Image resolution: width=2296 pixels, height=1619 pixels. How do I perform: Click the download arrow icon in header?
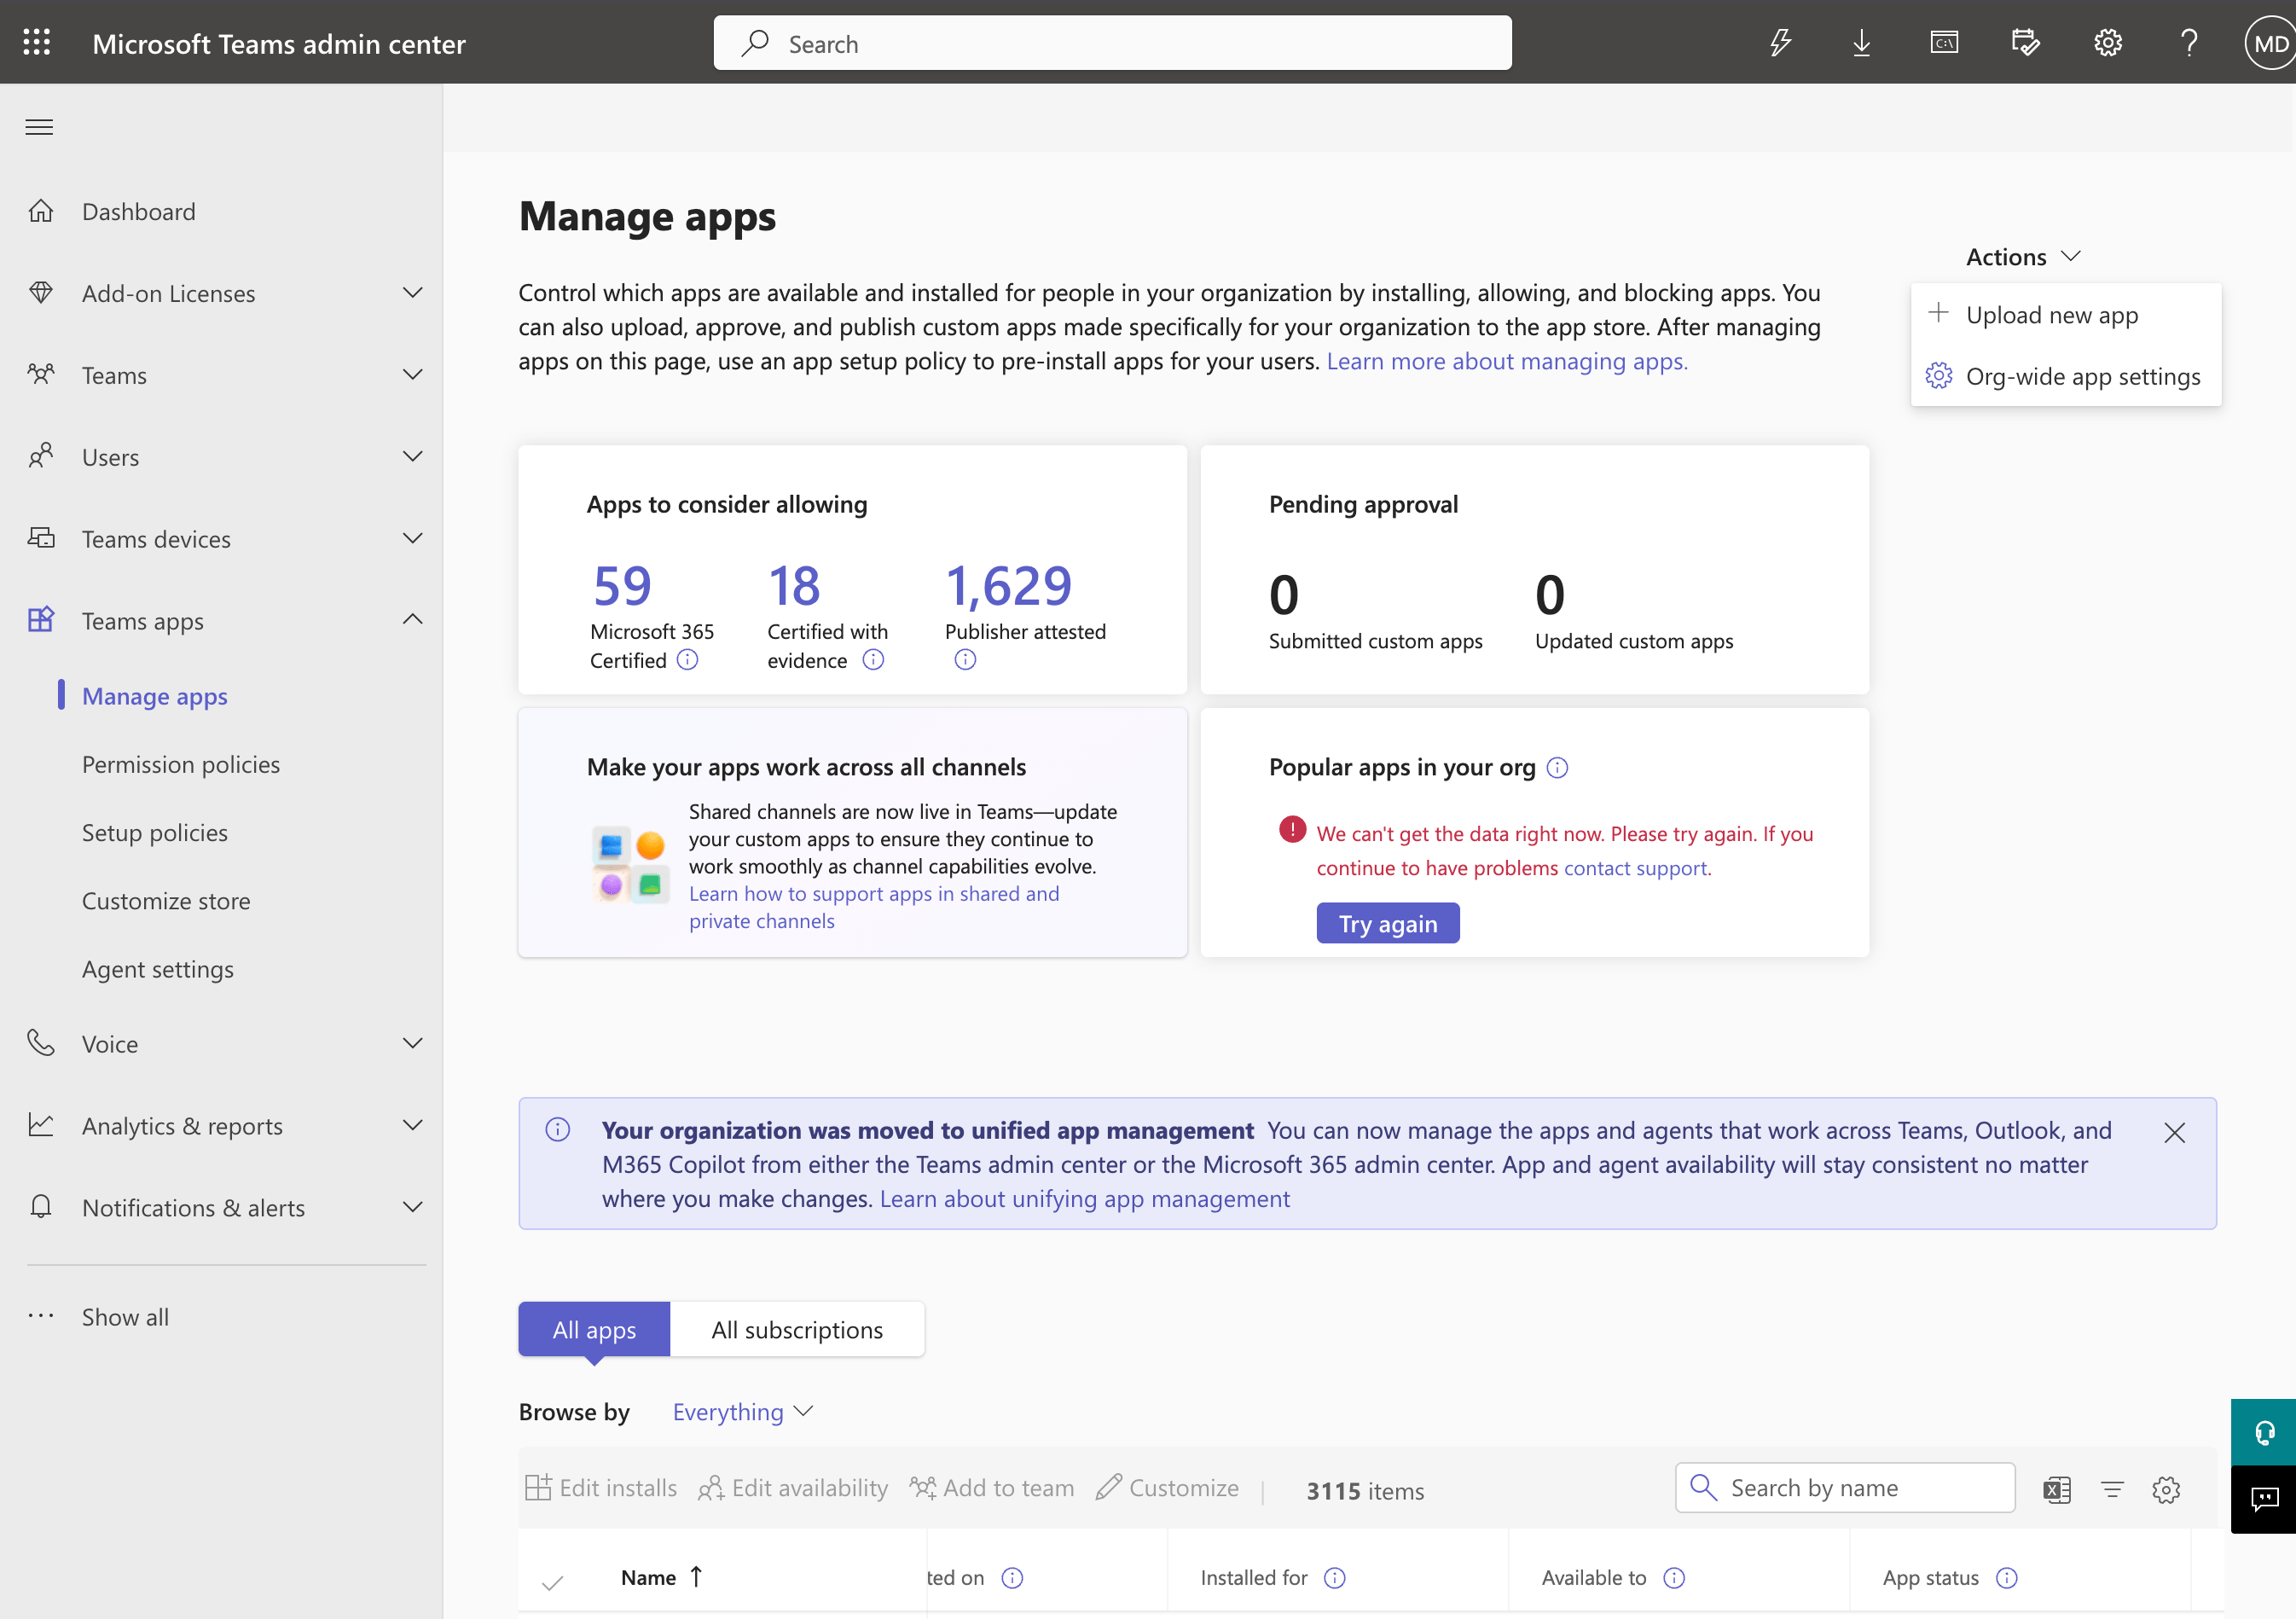pos(1862,42)
